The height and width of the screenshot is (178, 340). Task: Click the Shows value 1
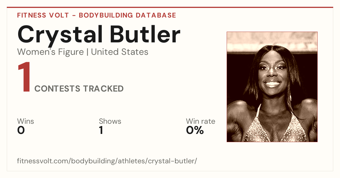(101, 130)
